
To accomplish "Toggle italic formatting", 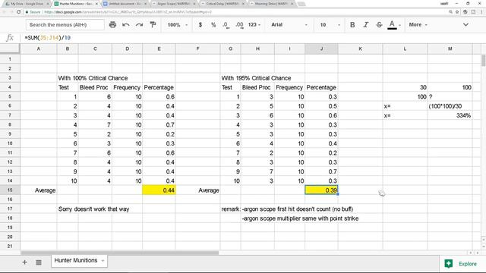I will [x=366, y=25].
